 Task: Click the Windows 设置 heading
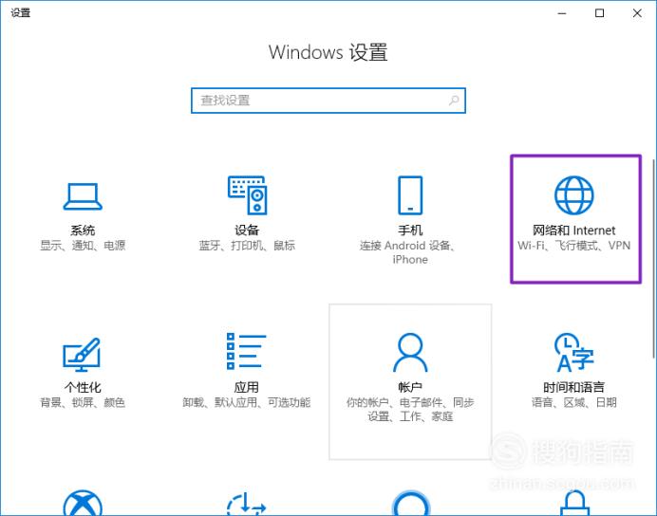click(328, 52)
